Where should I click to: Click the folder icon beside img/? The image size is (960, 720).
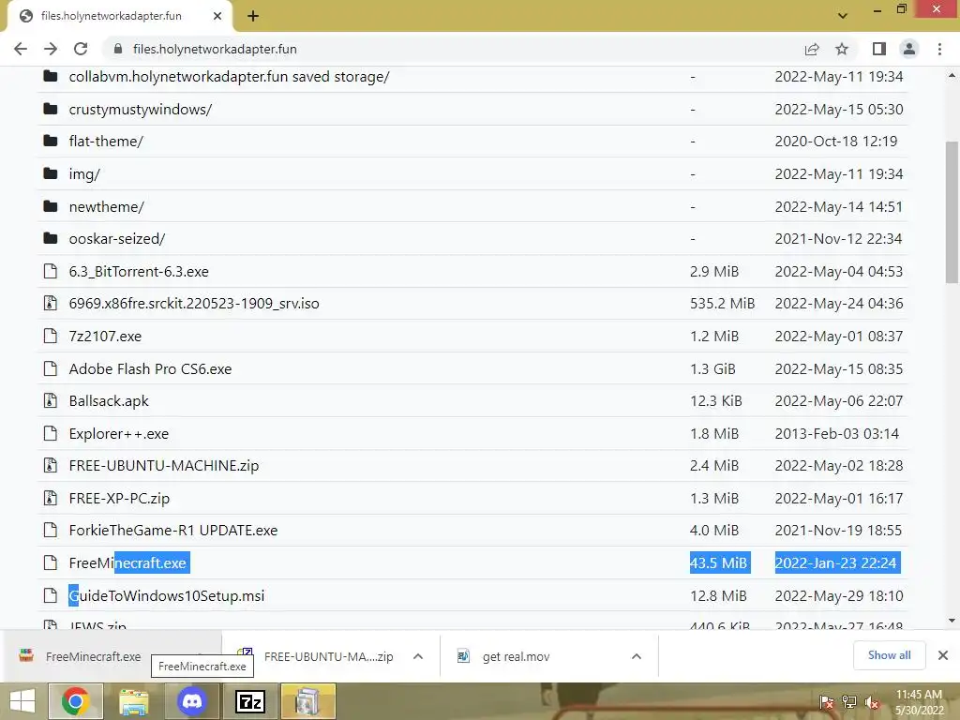coord(51,173)
